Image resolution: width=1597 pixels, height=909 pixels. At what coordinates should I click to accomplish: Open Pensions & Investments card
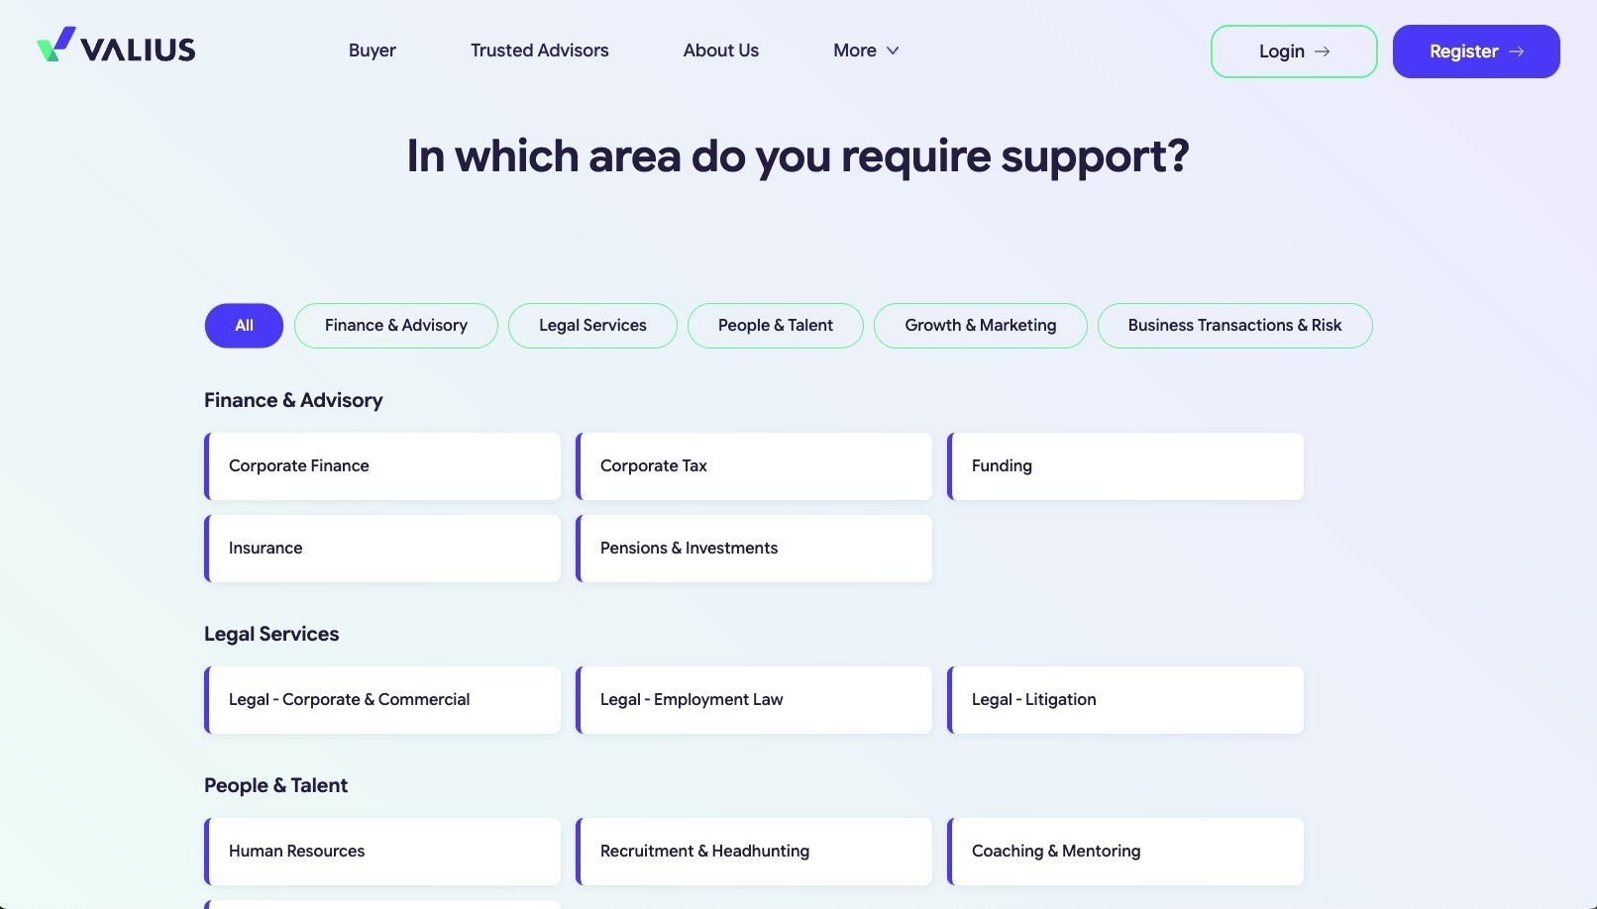754,549
